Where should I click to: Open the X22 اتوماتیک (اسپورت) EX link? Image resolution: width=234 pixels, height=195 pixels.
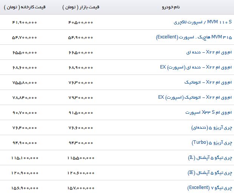point(195,97)
